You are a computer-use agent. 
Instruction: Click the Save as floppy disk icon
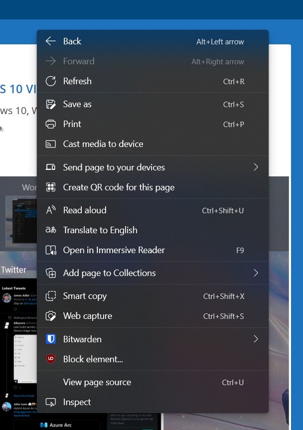50,104
